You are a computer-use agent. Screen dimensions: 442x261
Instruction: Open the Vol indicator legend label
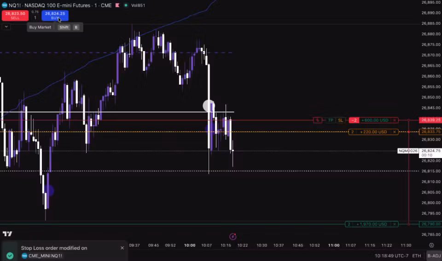click(138, 5)
